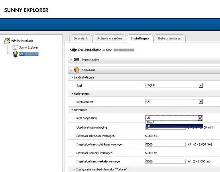The width and height of the screenshot is (220, 172).
Task: Click the inverter device icon in tree
Action: coord(15,54)
